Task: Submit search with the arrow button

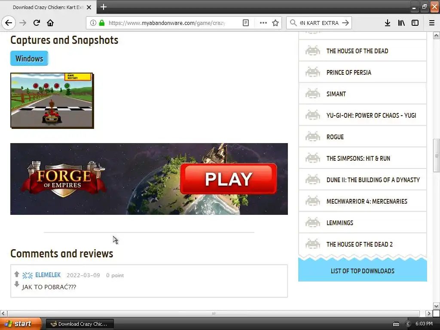Action: click(x=346, y=23)
